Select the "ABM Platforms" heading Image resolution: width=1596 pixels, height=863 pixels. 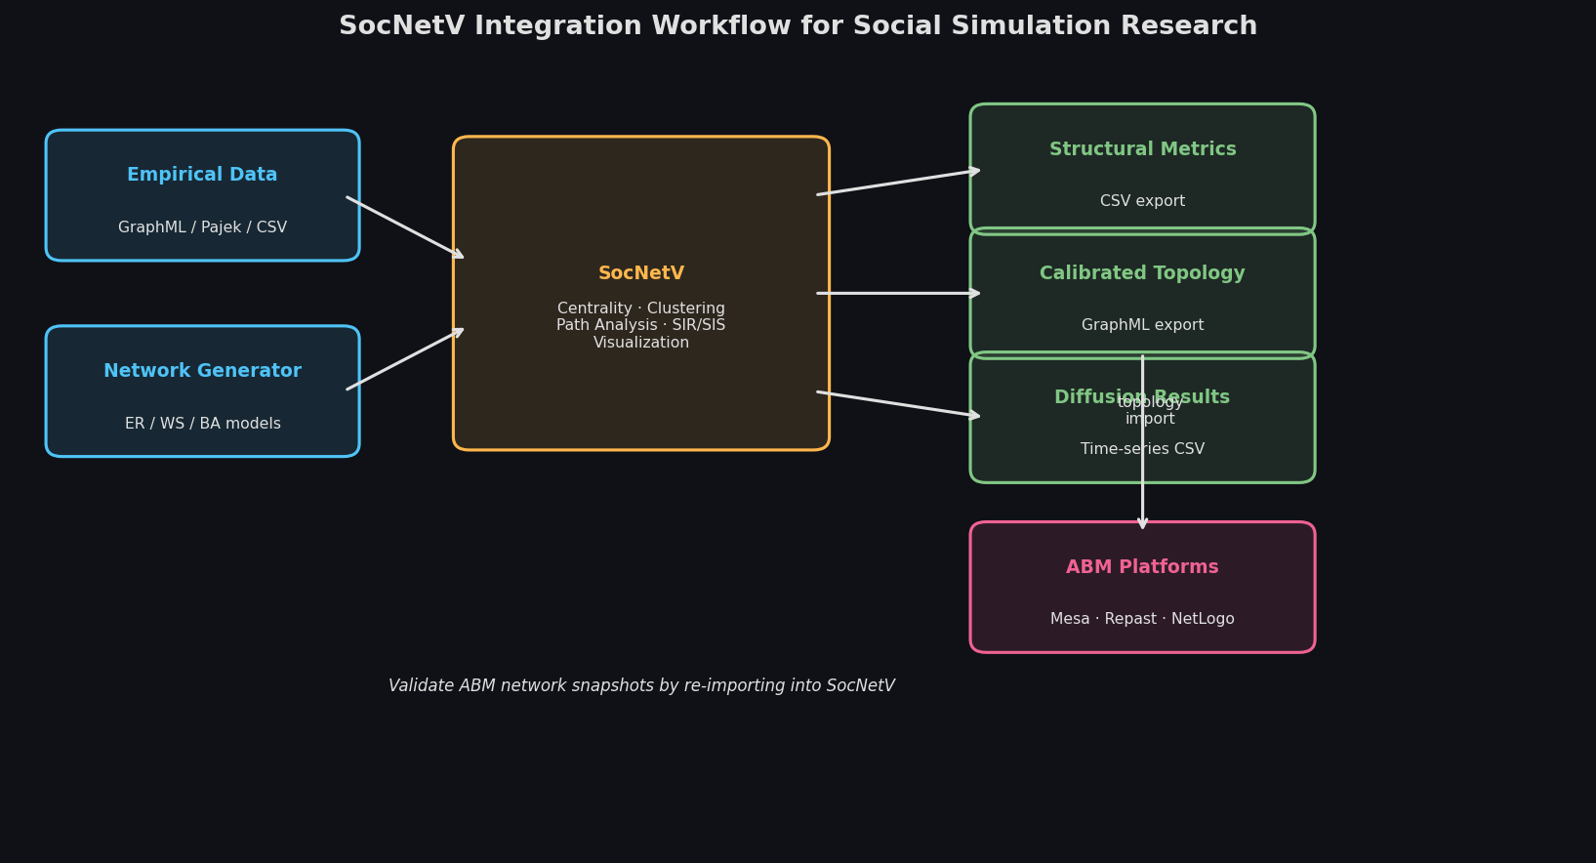tap(1142, 567)
